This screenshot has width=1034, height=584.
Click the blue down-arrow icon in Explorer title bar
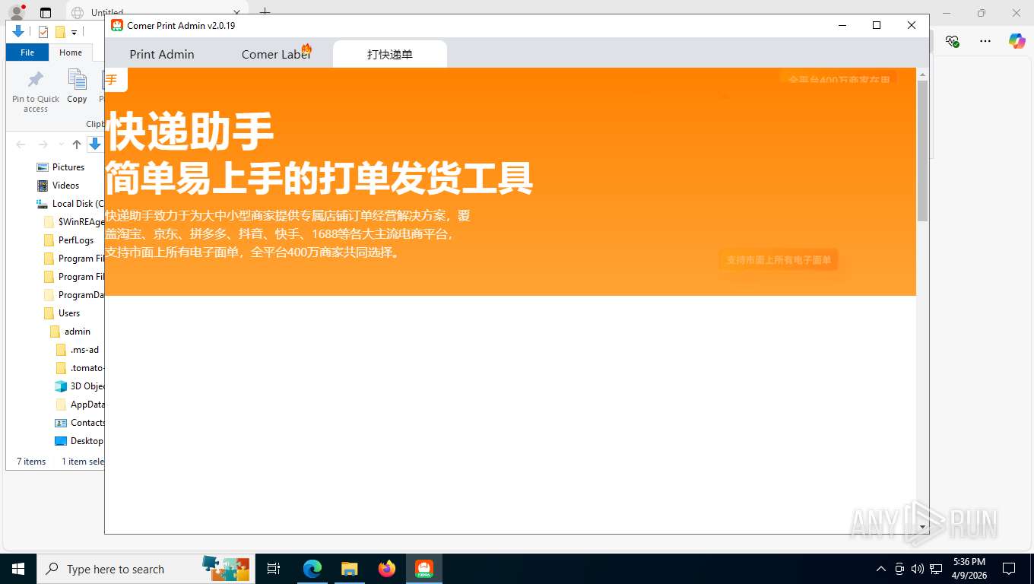pyautogui.click(x=19, y=32)
